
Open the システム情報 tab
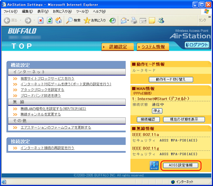coord(153,47)
